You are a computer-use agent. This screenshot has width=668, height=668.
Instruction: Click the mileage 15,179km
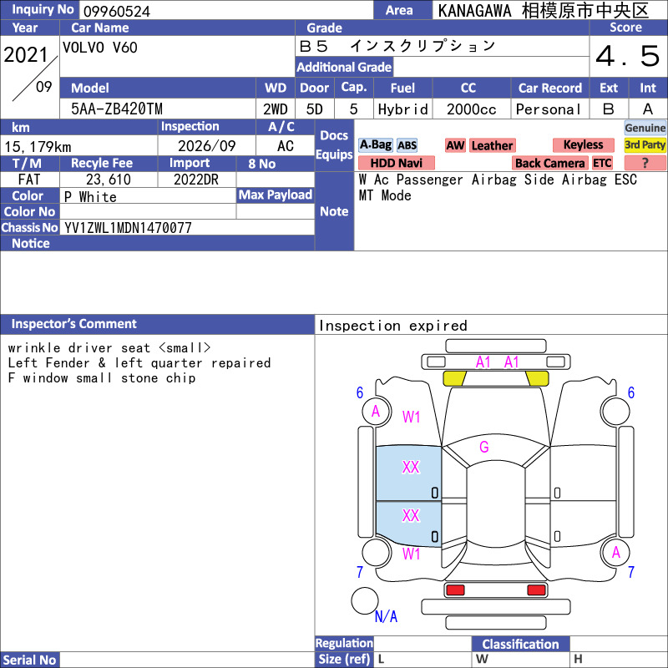click(x=38, y=147)
